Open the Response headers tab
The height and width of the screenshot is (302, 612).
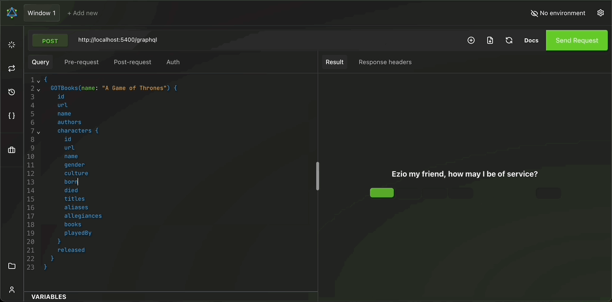coord(385,62)
